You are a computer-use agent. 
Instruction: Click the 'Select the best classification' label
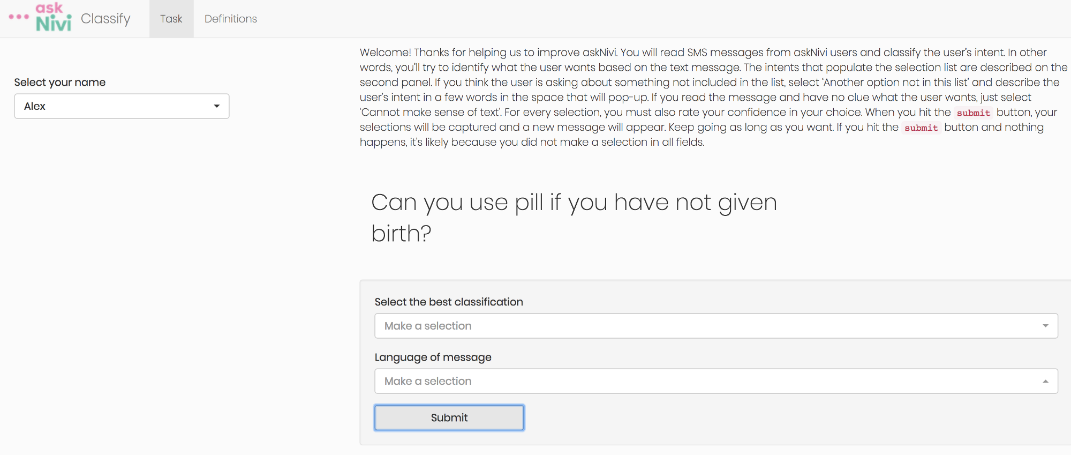pyautogui.click(x=449, y=302)
